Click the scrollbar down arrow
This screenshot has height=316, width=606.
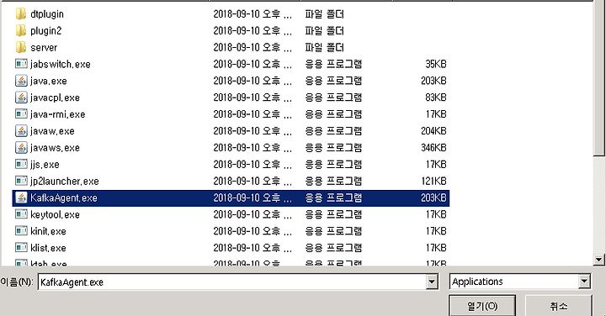pyautogui.click(x=599, y=260)
